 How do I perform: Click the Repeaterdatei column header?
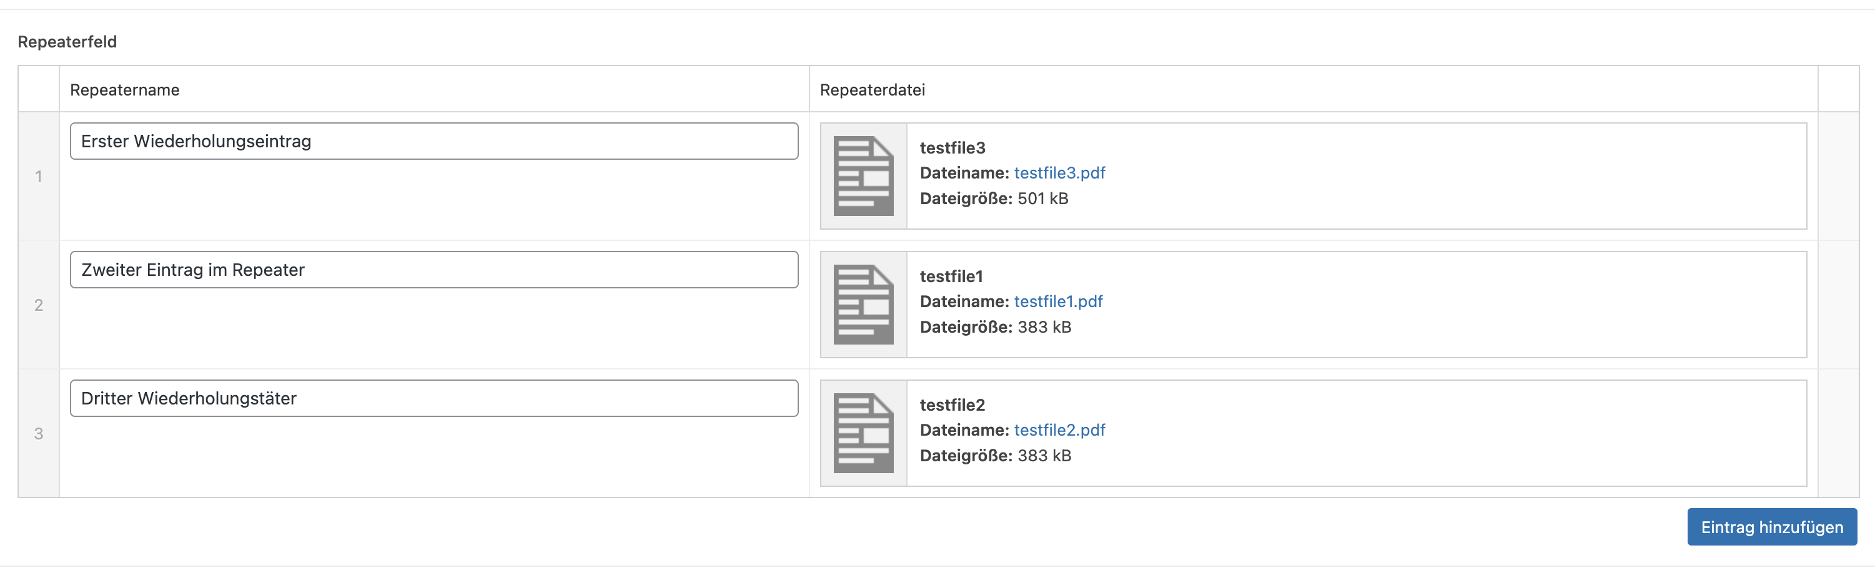[872, 90]
